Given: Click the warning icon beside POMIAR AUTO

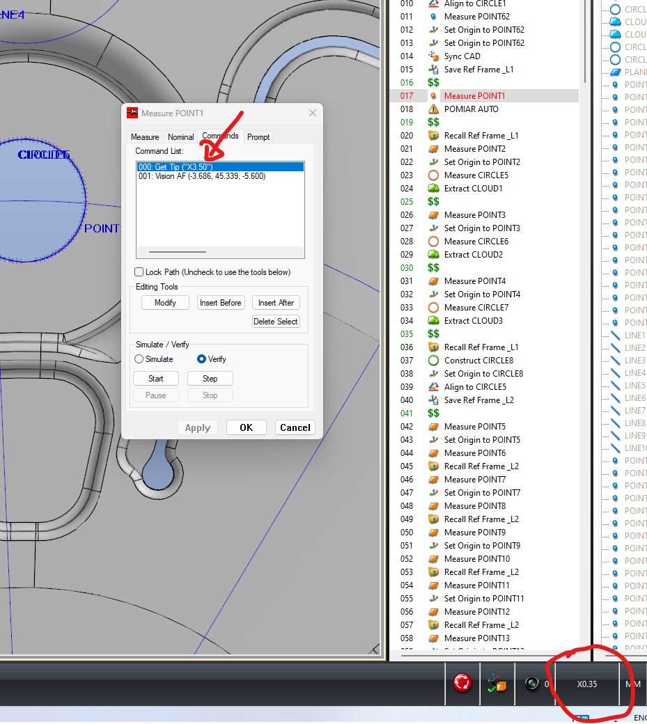Looking at the screenshot, I should [x=433, y=109].
